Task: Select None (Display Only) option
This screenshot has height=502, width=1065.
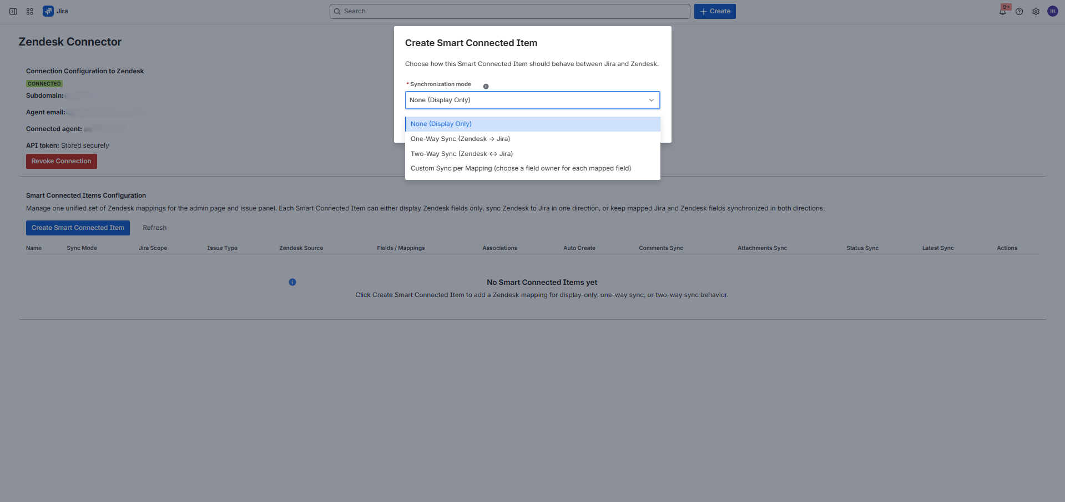Action: click(x=533, y=124)
